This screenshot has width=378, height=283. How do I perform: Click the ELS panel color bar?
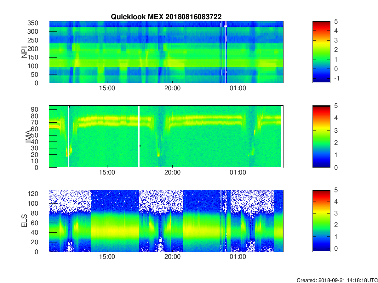321,221
